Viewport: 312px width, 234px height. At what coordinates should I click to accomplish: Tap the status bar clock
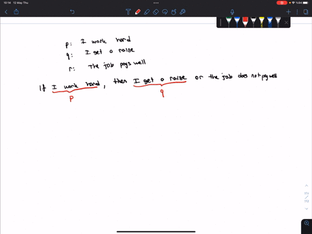point(7,3)
